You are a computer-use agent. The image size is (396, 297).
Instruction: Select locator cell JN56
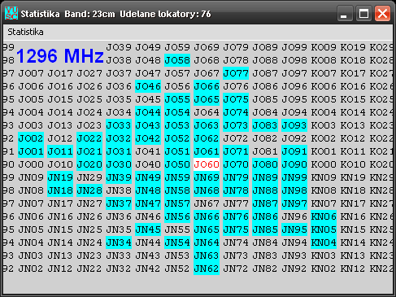pos(177,216)
